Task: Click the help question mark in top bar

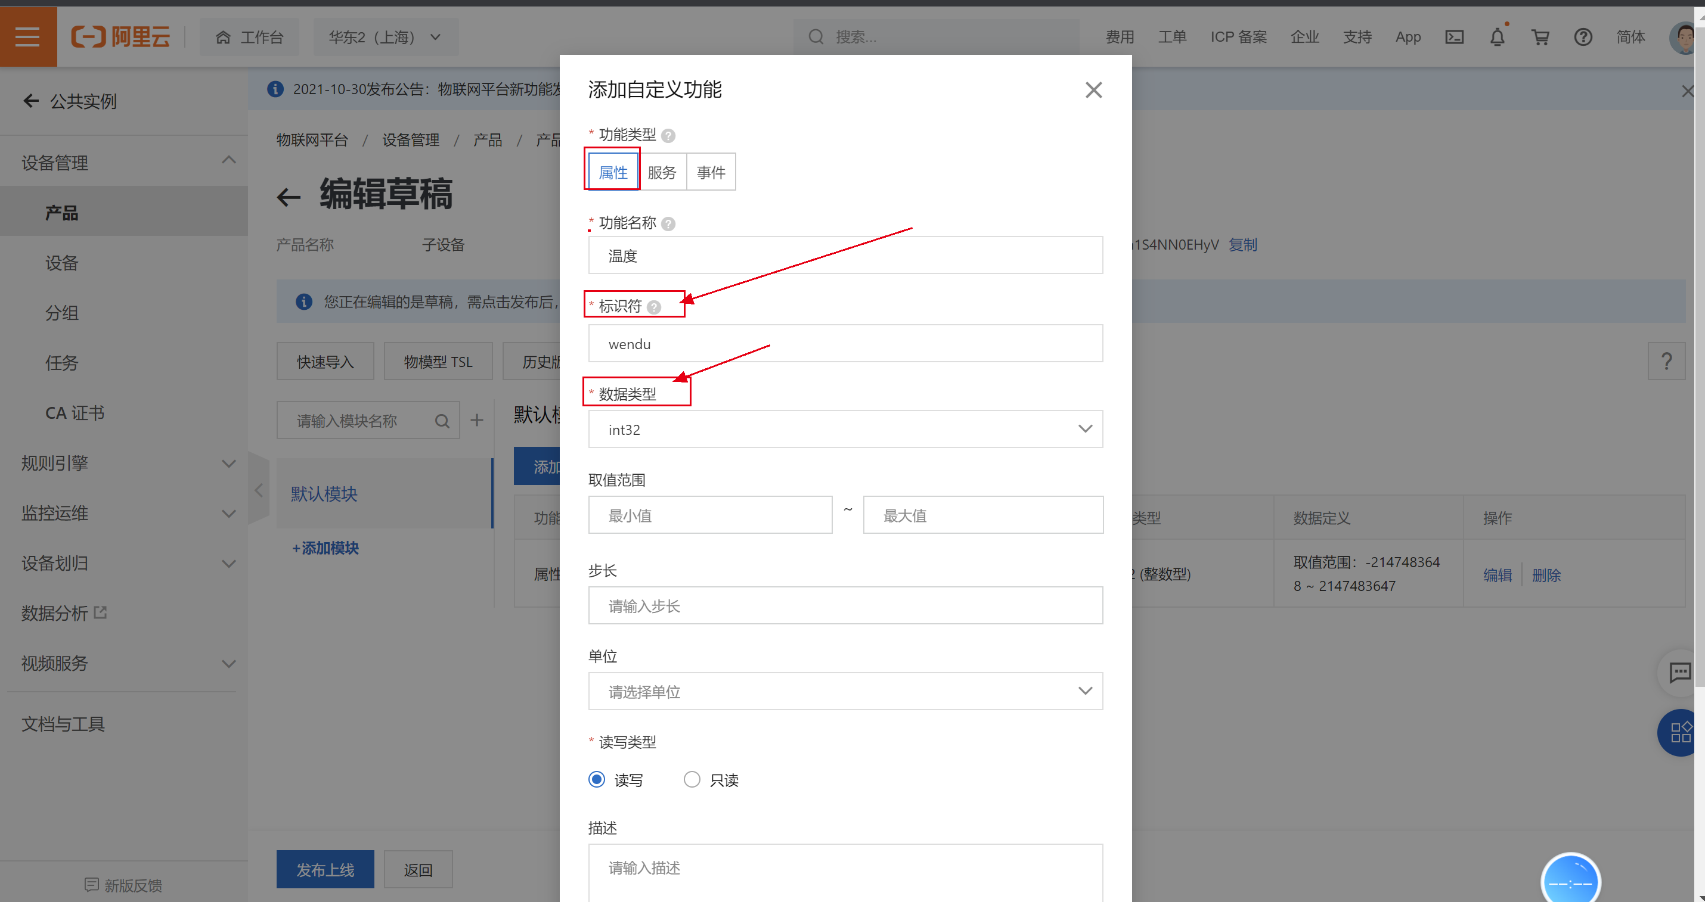Action: point(1583,37)
